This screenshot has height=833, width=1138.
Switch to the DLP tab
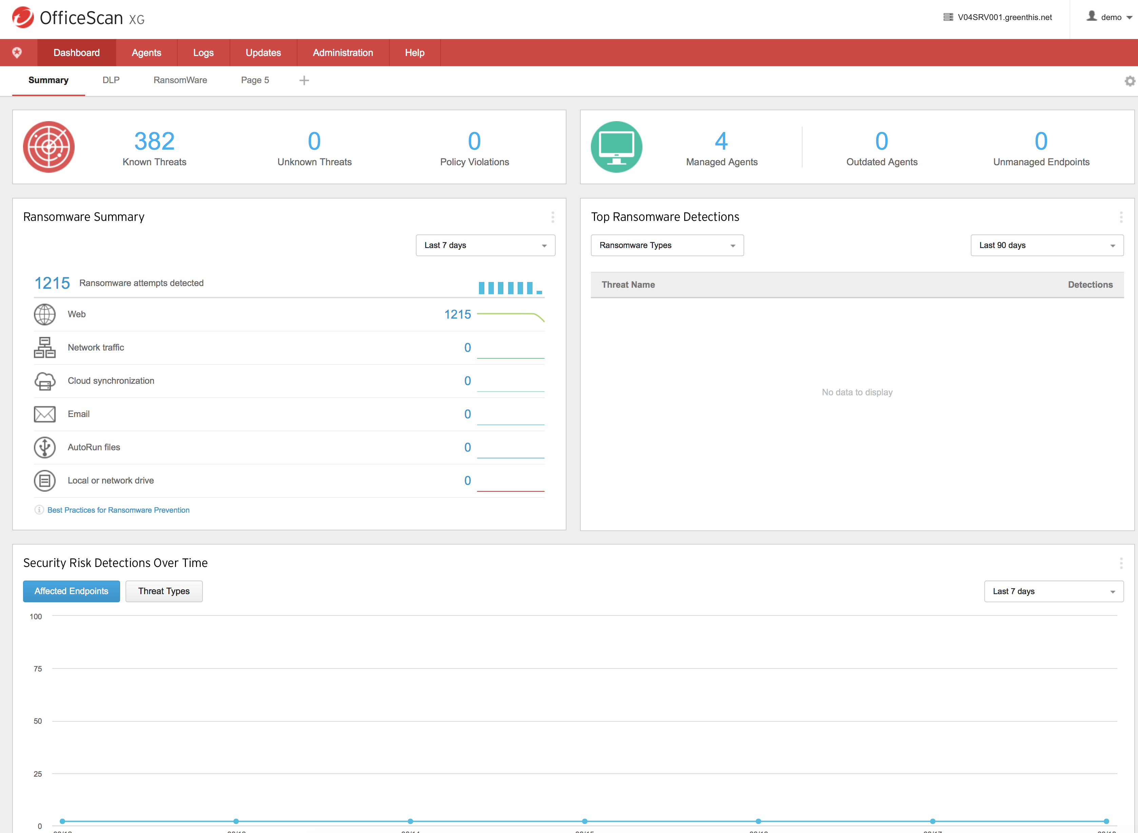(111, 80)
